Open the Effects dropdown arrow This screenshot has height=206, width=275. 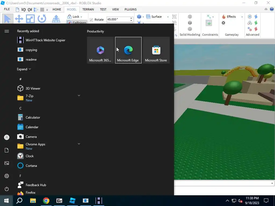(x=242, y=17)
